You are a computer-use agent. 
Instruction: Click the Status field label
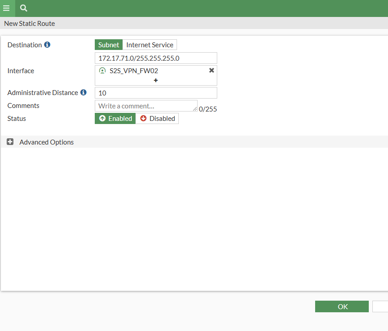17,119
